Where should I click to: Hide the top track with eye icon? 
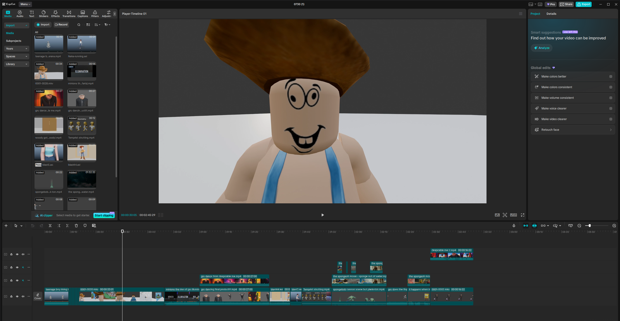[17, 254]
